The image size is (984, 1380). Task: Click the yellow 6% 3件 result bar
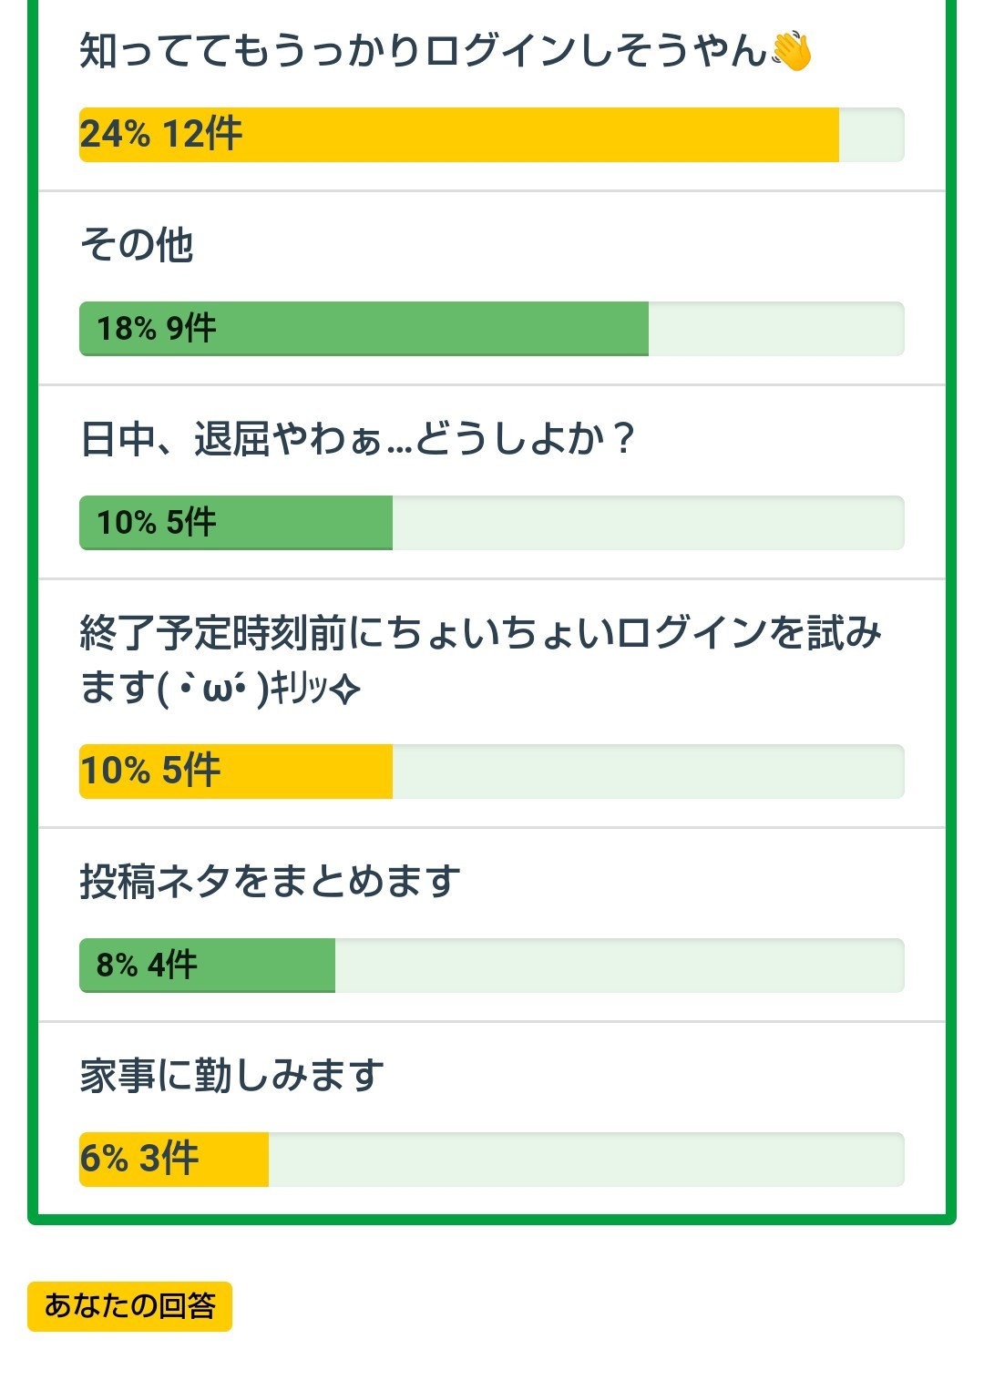(x=174, y=1160)
